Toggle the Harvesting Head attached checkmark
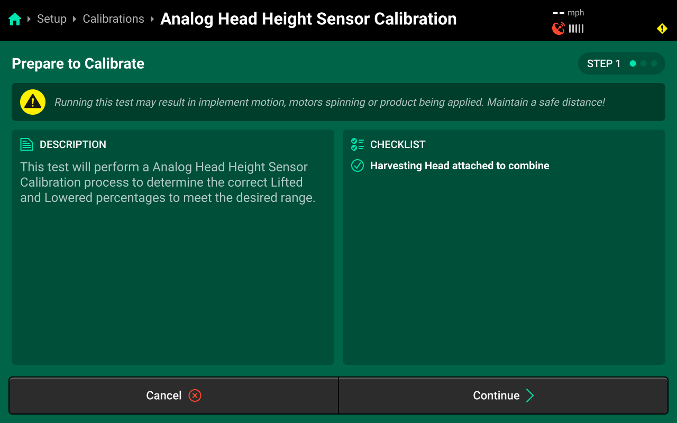 [358, 166]
